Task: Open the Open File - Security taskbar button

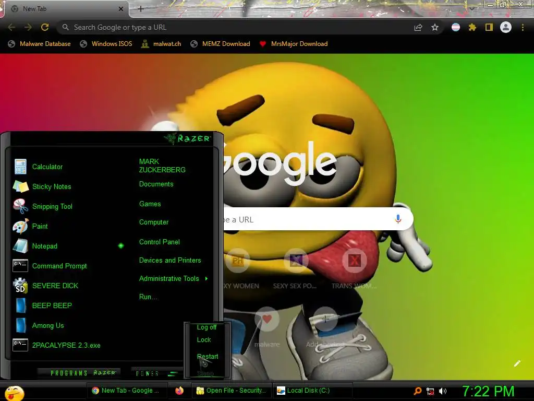Action: [231, 391]
